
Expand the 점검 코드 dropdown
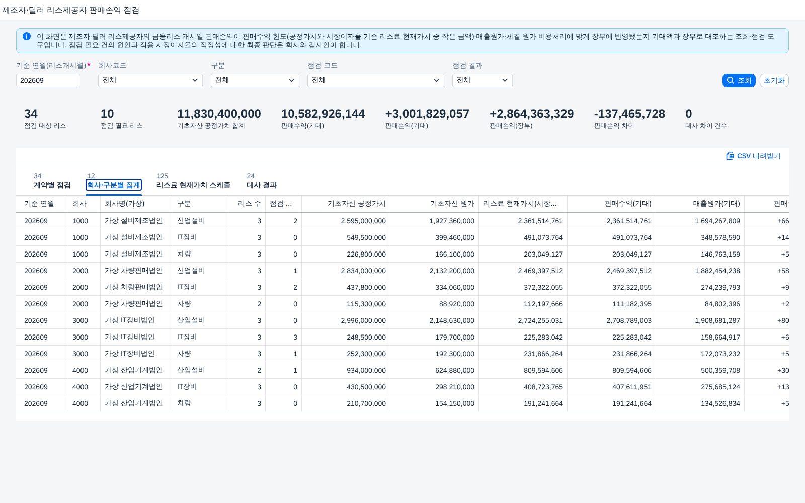coord(376,80)
